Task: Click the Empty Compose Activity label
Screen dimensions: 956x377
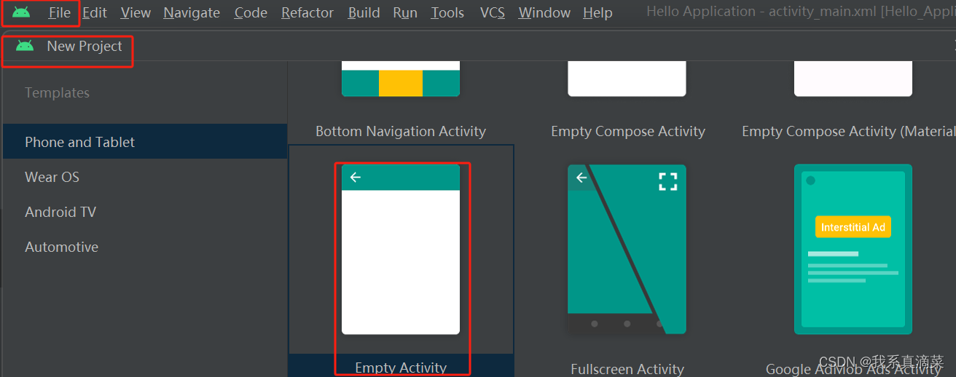Action: [x=628, y=132]
